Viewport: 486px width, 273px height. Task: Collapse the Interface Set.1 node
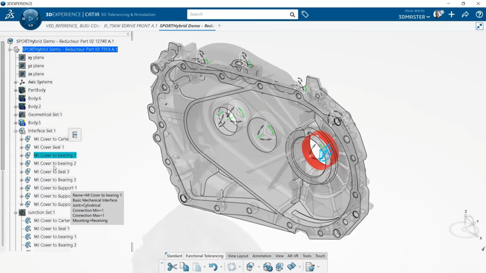15,131
